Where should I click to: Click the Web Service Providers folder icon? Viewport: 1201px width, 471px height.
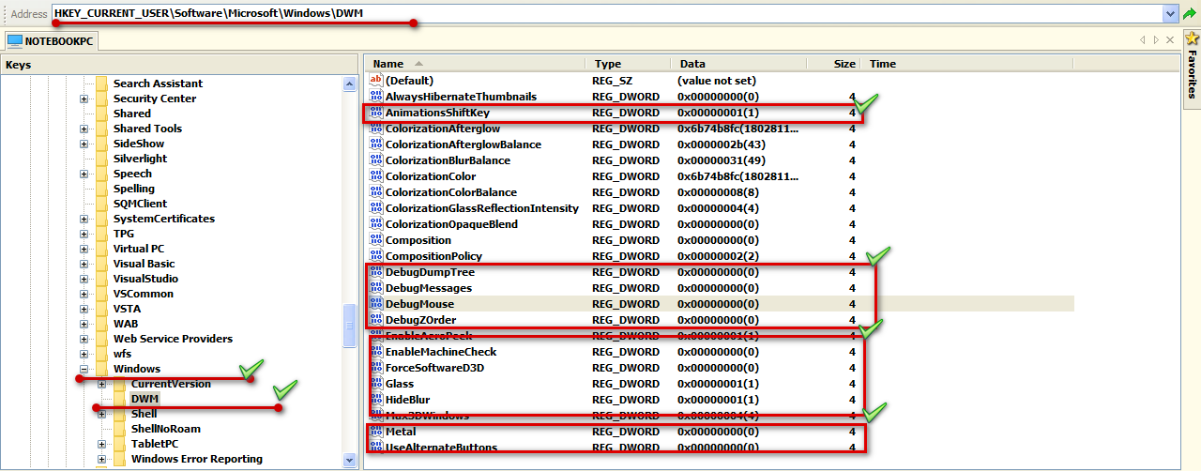[102, 339]
